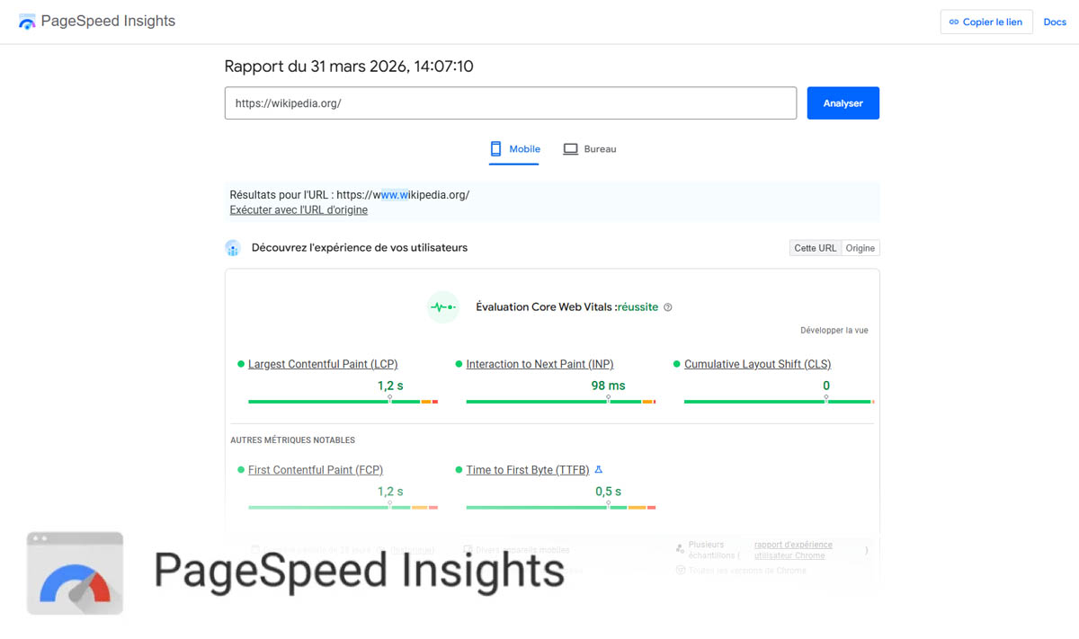
Task: Click the user experience icon beside Découvrez
Action: (x=233, y=248)
